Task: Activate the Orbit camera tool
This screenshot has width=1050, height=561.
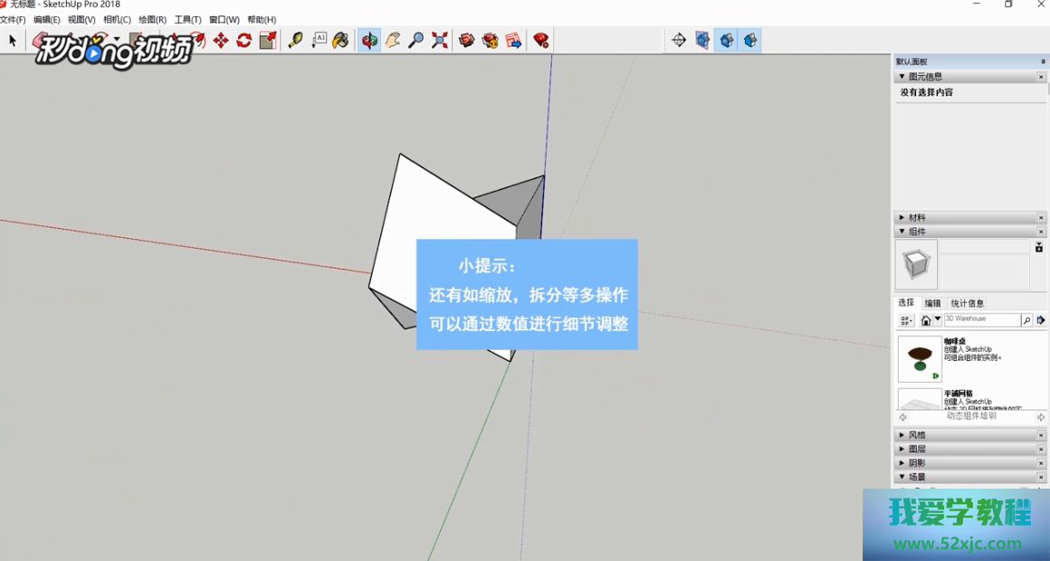Action: point(368,41)
